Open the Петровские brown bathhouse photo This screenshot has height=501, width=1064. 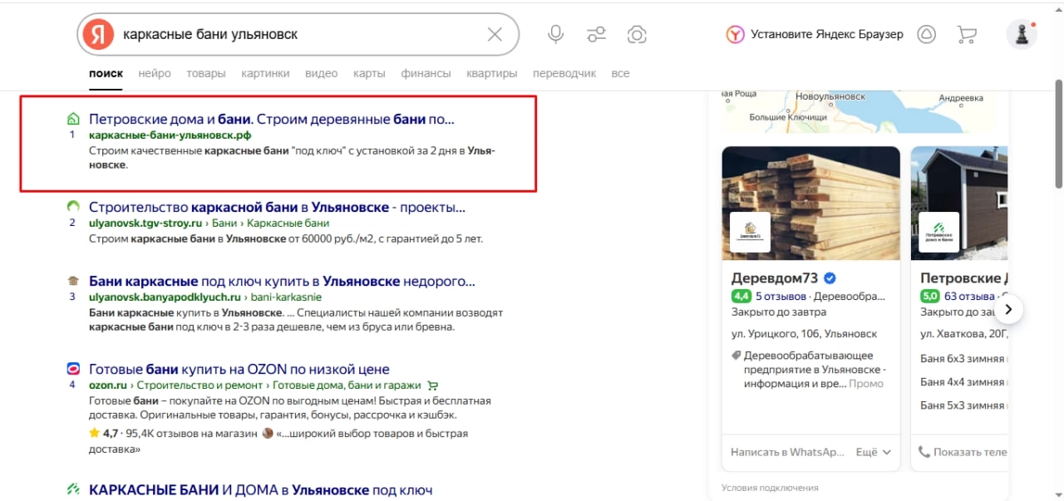coord(959,204)
